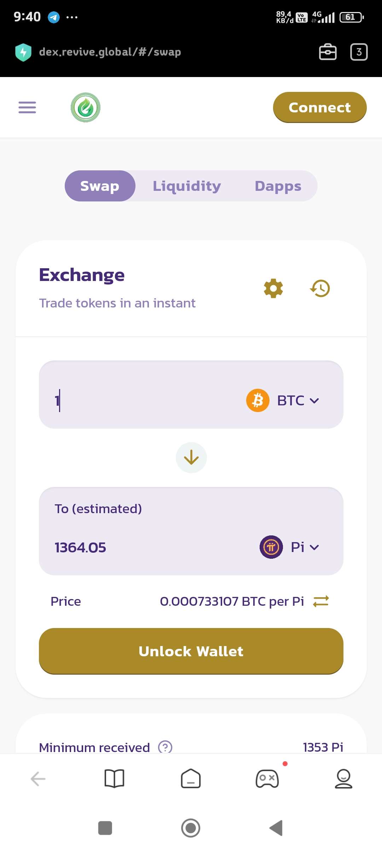Screen dimensions: 382x851
Task: Tap the down arrow to flip tokens
Action: pos(191,458)
